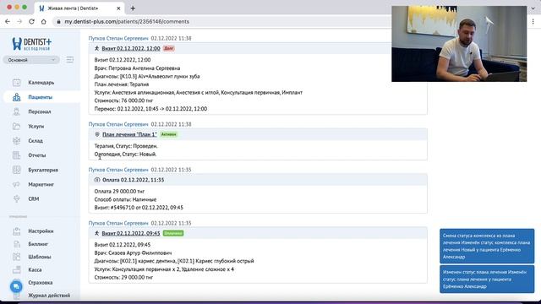Viewport: 541px width, 304px height.
Task: Click the Склад sidebar icon
Action: [x=17, y=141]
